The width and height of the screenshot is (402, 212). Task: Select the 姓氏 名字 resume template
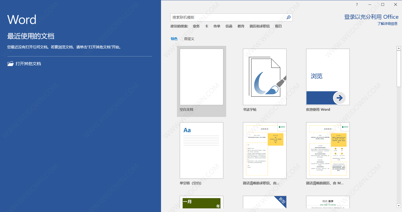coord(328,202)
